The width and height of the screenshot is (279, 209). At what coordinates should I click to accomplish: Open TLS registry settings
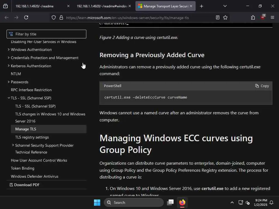click(32, 137)
